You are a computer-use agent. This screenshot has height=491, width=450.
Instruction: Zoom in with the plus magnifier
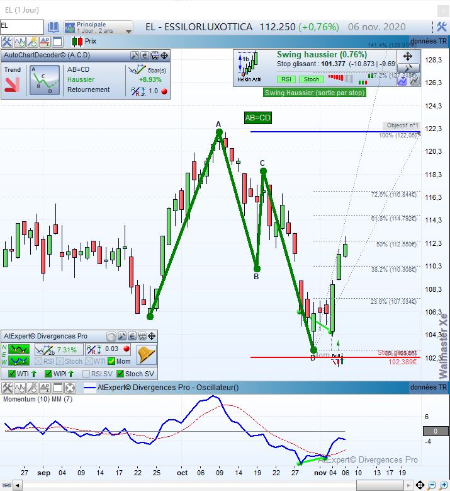[444, 485]
